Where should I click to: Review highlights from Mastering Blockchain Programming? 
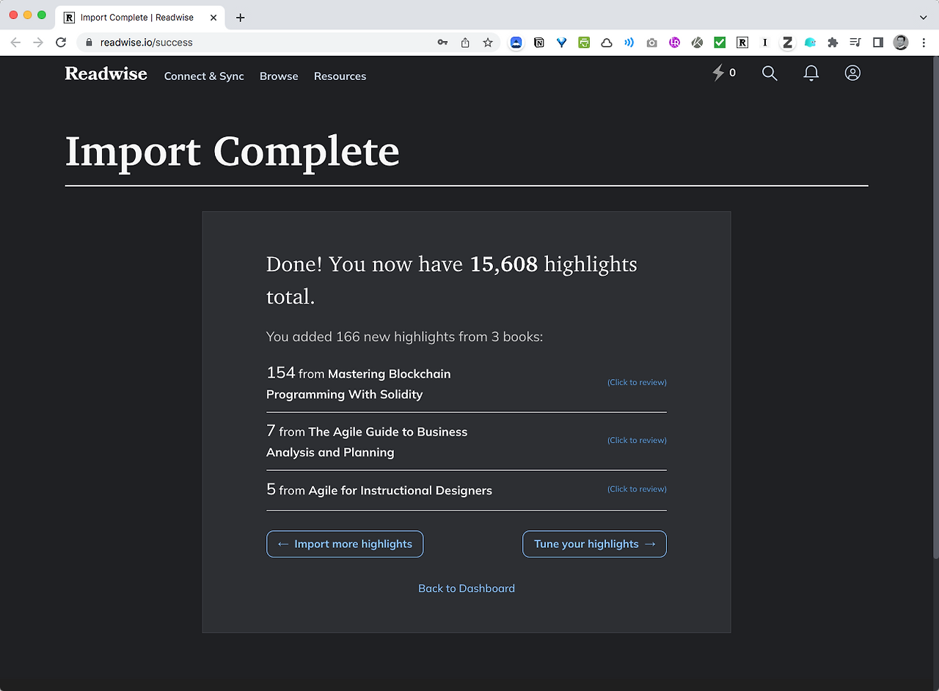(x=637, y=382)
